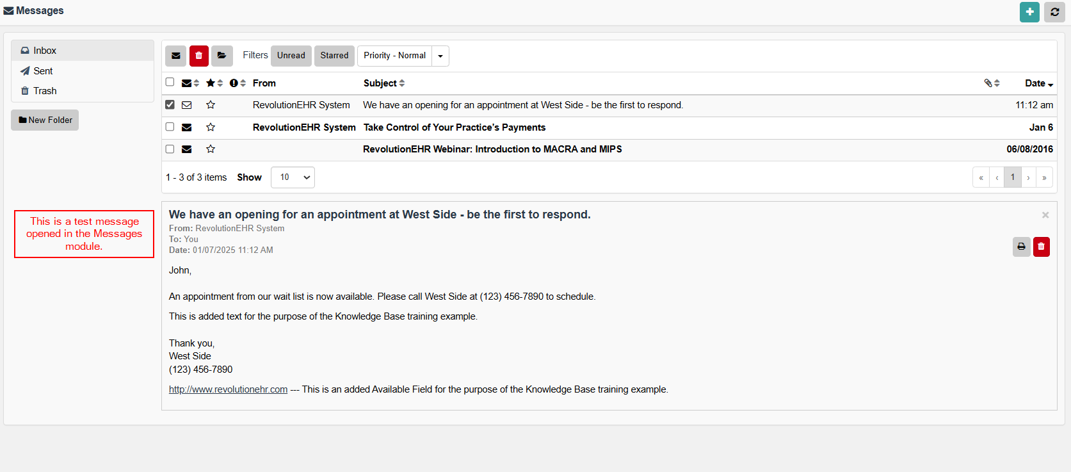Uncheck the West Side appointment message checkbox
This screenshot has width=1071, height=472.
(x=170, y=104)
